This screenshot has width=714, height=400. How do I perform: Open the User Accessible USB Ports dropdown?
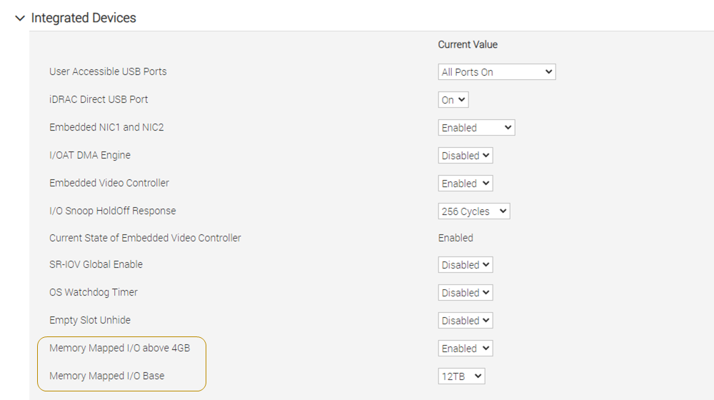tap(496, 72)
